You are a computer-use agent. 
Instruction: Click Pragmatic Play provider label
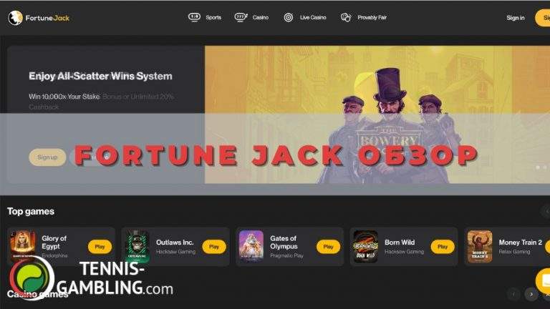pos(286,256)
